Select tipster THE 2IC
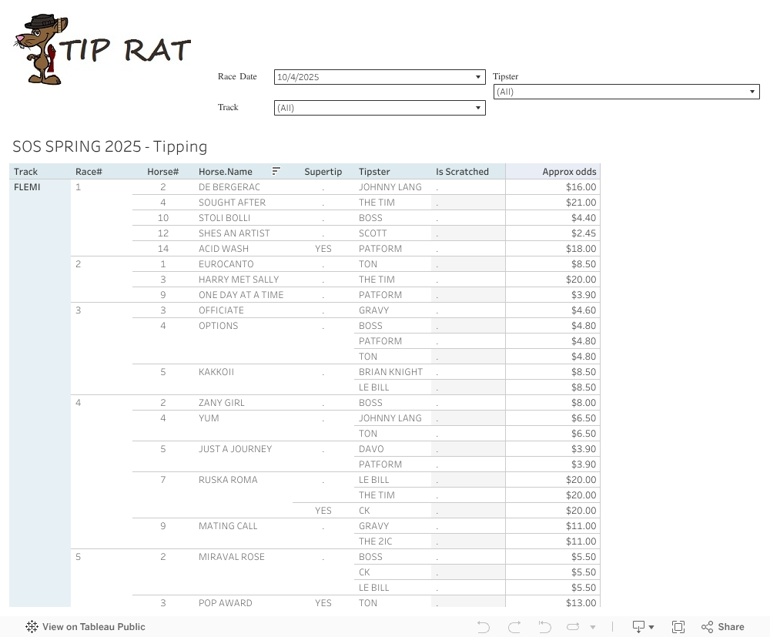This screenshot has width=770, height=637. click(x=375, y=541)
